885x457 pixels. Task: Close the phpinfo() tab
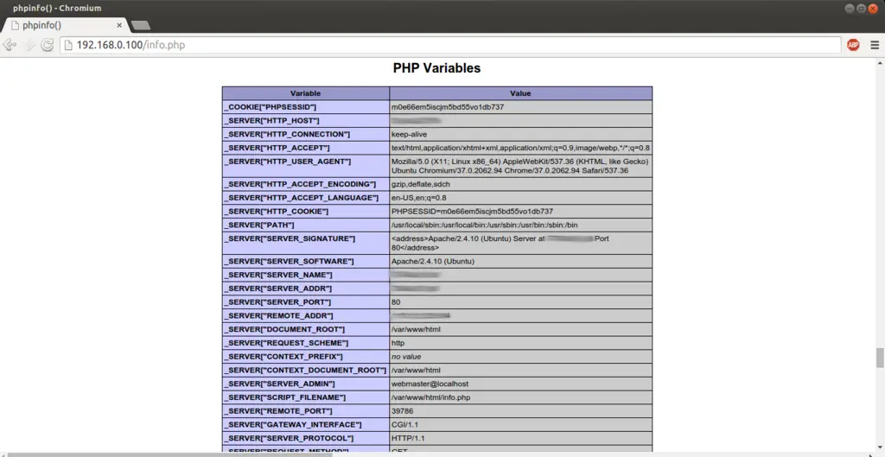pos(119,25)
